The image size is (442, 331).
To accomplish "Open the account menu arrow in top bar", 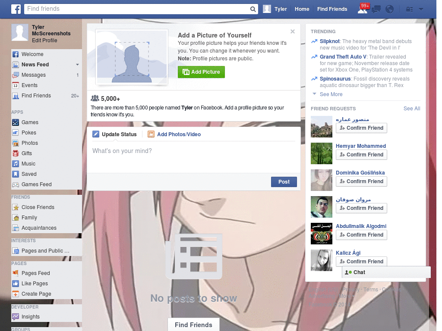I will [x=421, y=9].
